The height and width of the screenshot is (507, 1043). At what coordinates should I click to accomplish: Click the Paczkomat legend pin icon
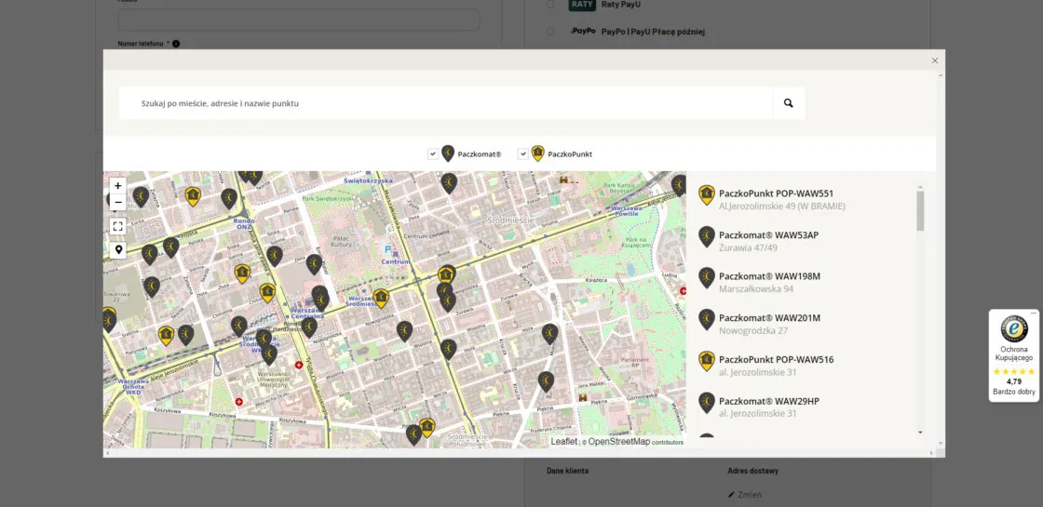click(448, 153)
